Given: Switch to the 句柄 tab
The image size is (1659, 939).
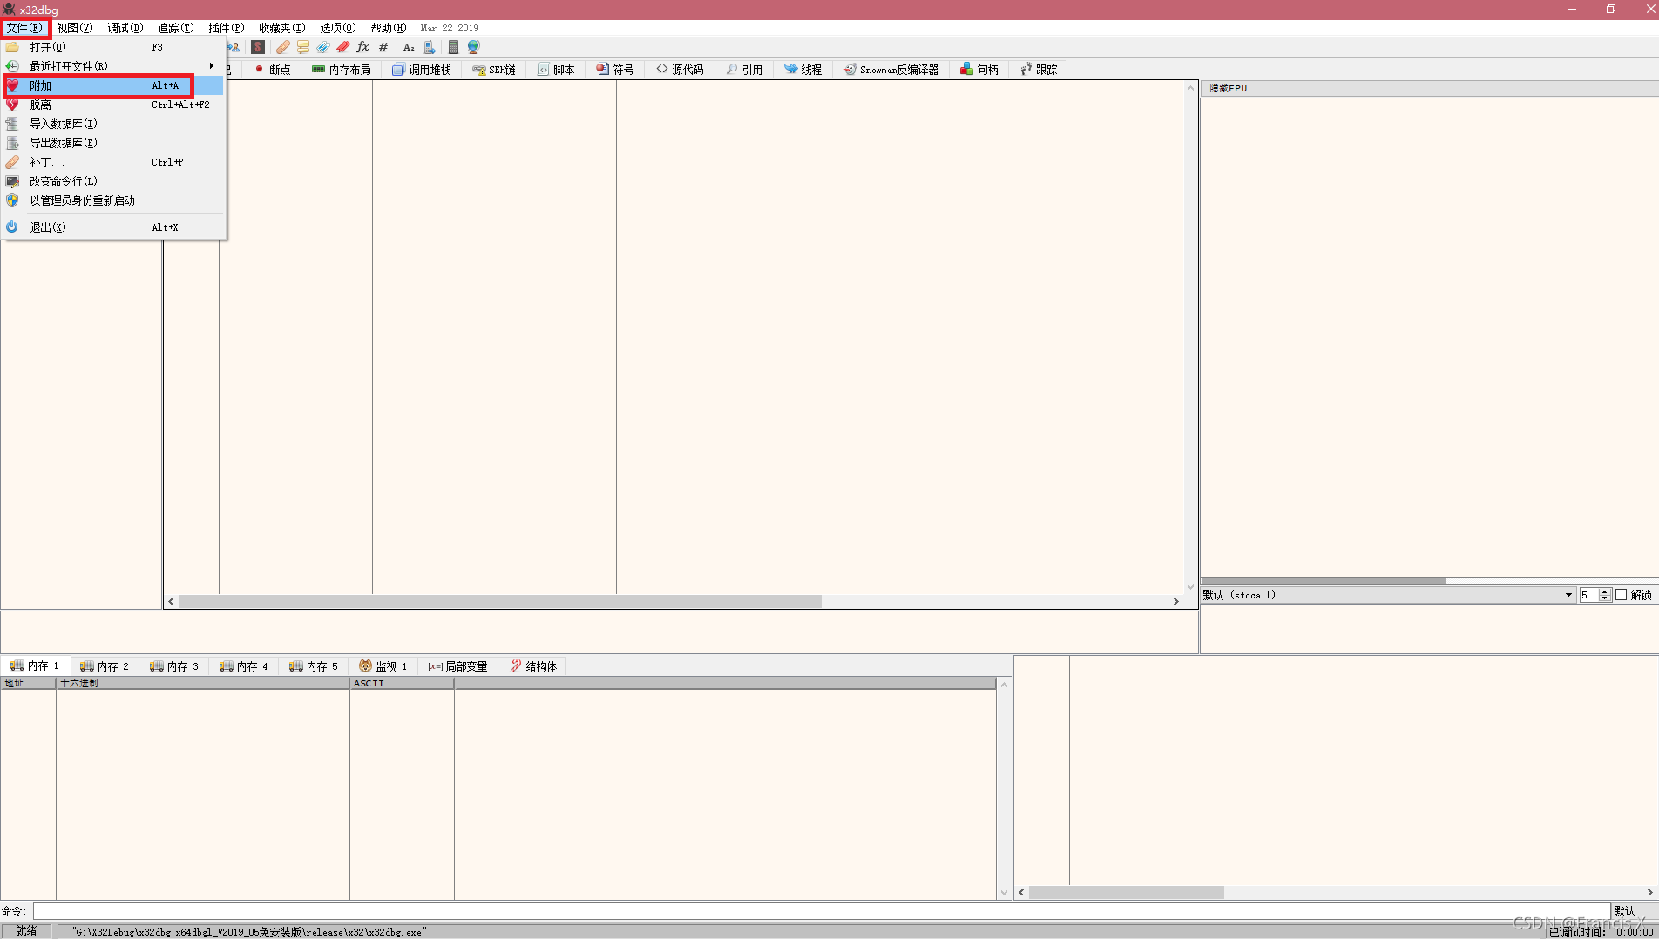Looking at the screenshot, I should (979, 70).
